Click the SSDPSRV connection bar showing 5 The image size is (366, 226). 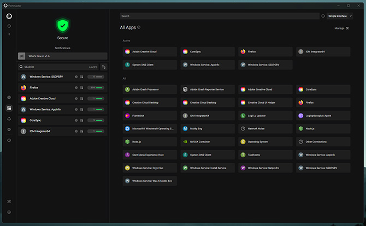coord(96,77)
